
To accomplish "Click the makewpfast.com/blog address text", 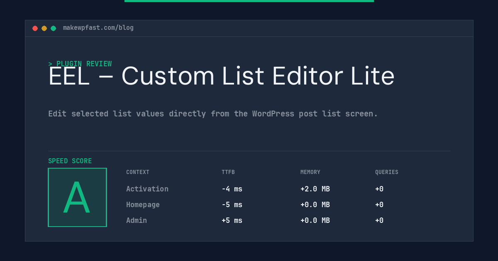I will [98, 28].
